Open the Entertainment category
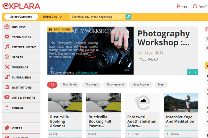 21,47
